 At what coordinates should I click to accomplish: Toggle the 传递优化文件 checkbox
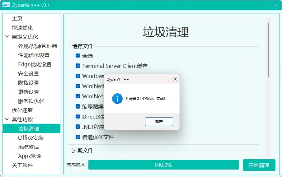pos(78,137)
